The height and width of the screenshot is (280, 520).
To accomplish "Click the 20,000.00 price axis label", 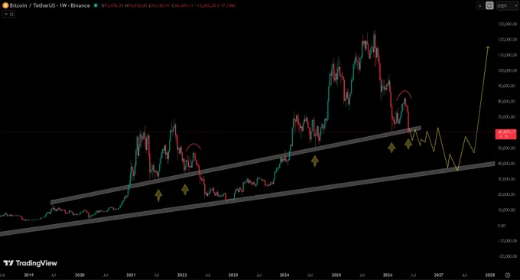I will (x=507, y=194).
